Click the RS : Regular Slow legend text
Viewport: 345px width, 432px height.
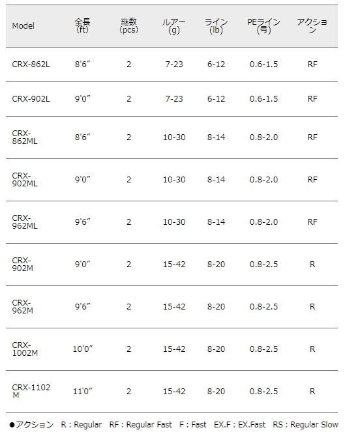[306, 425]
